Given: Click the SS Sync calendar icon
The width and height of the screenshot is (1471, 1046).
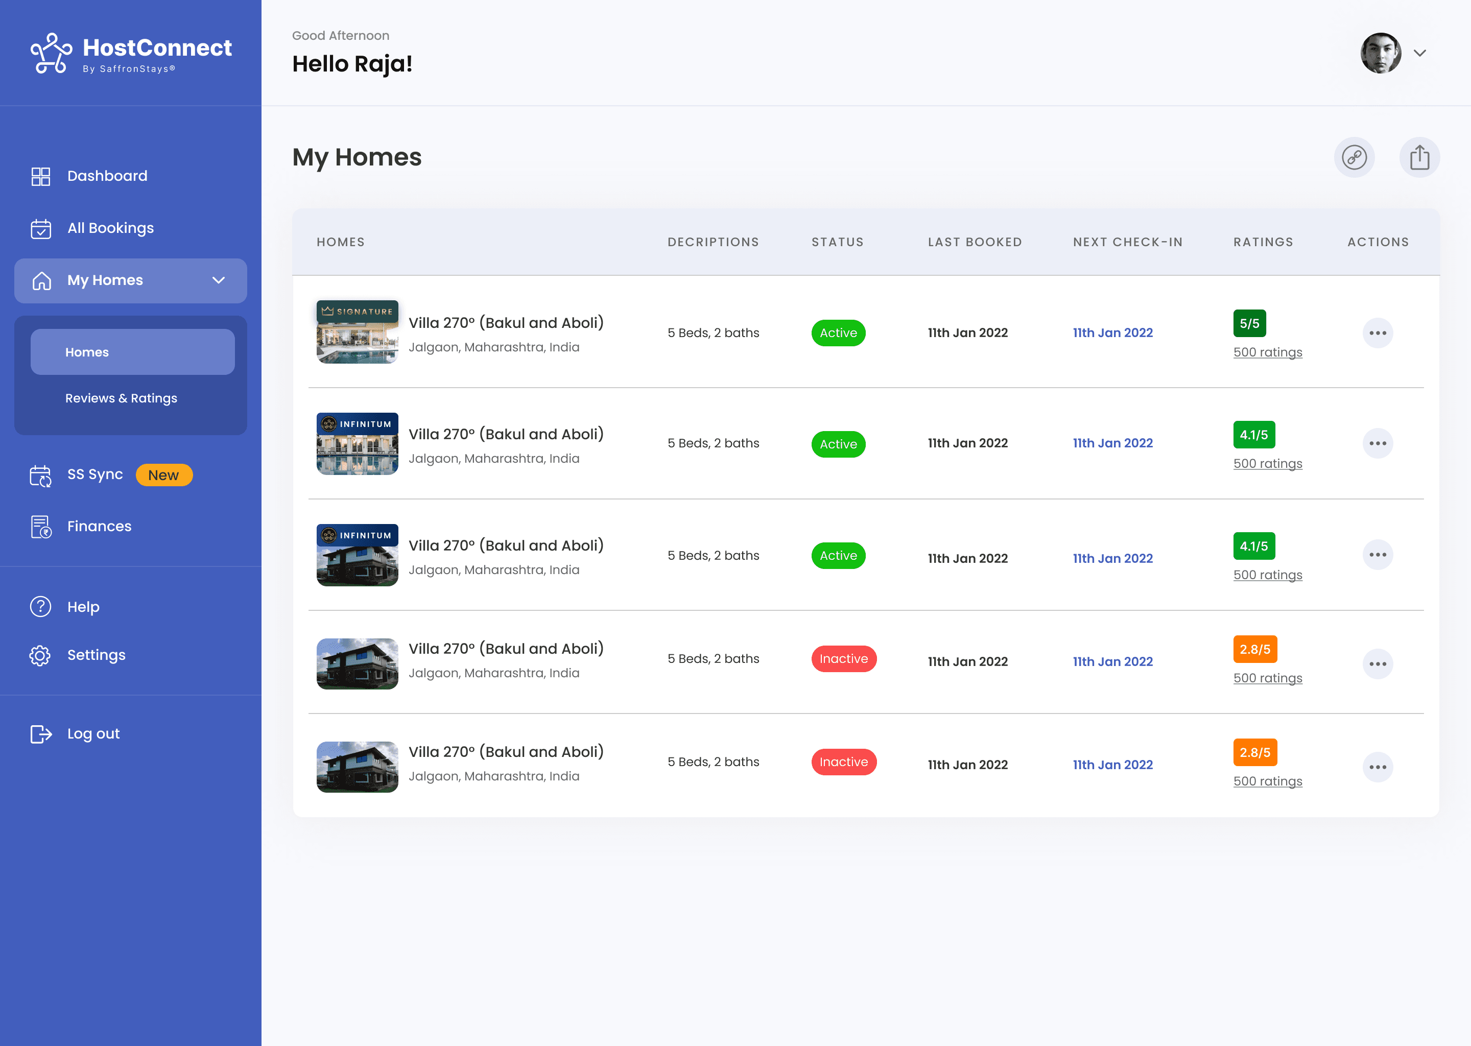Looking at the screenshot, I should [x=40, y=476].
